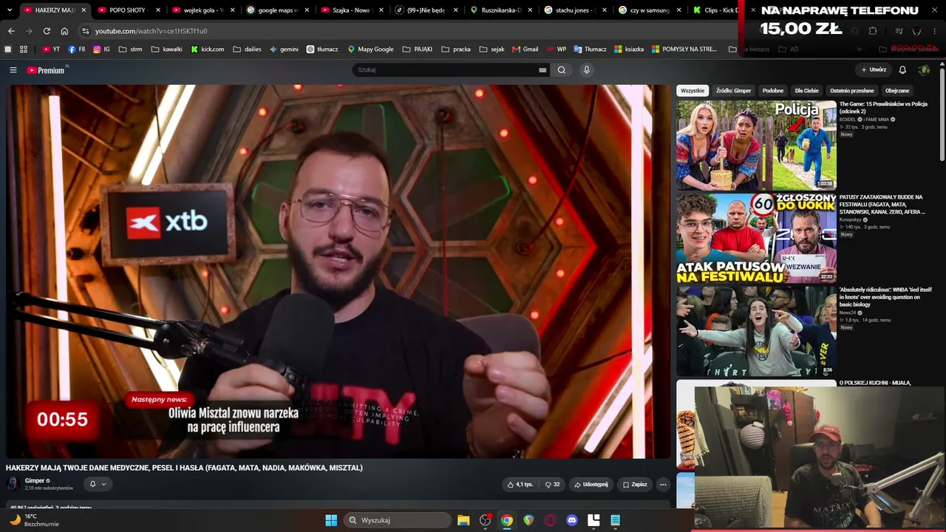The height and width of the screenshot is (532, 946).
Task: Open the apps grid icon in bookmarks bar
Action: (24, 50)
